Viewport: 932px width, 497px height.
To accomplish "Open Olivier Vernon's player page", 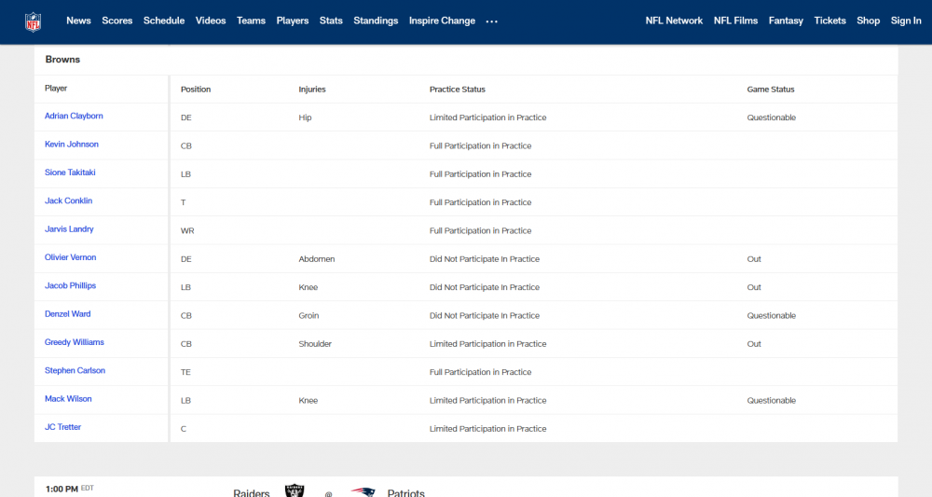I will tap(70, 257).
